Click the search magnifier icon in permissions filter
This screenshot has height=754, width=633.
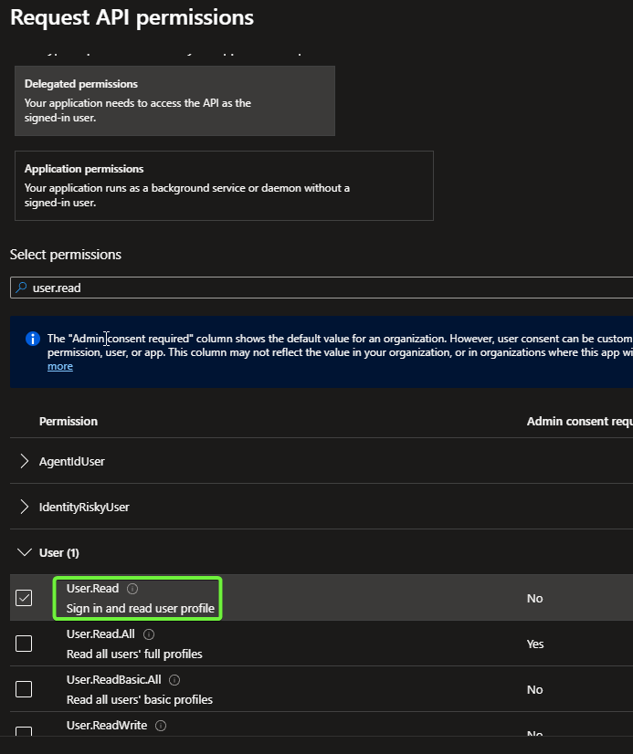tap(21, 288)
